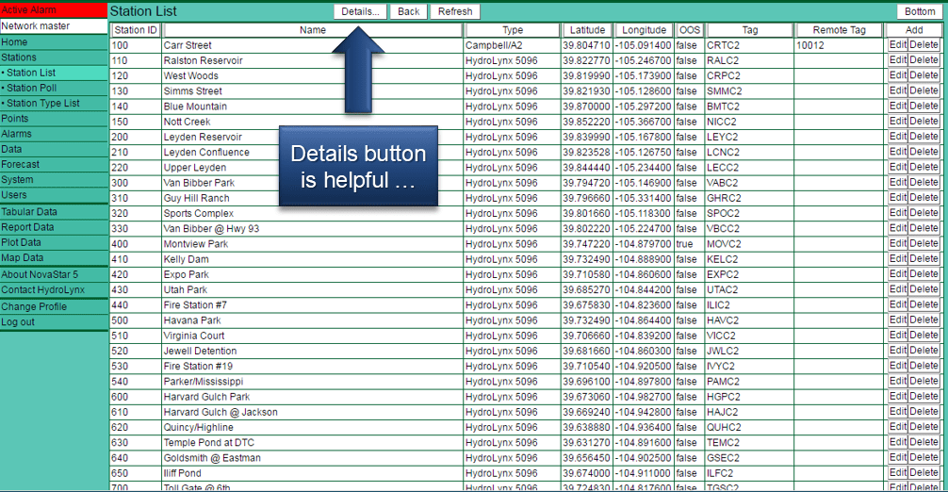Delete the Virginia Court station
Viewport: 948px width, 492px height.
(x=923, y=336)
